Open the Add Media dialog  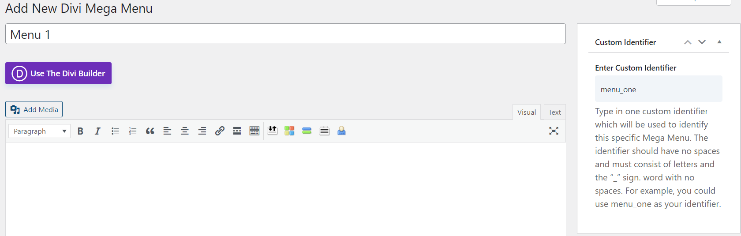34,109
